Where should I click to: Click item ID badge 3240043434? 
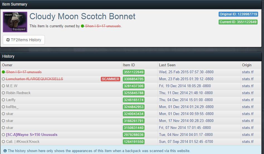tap(133, 114)
